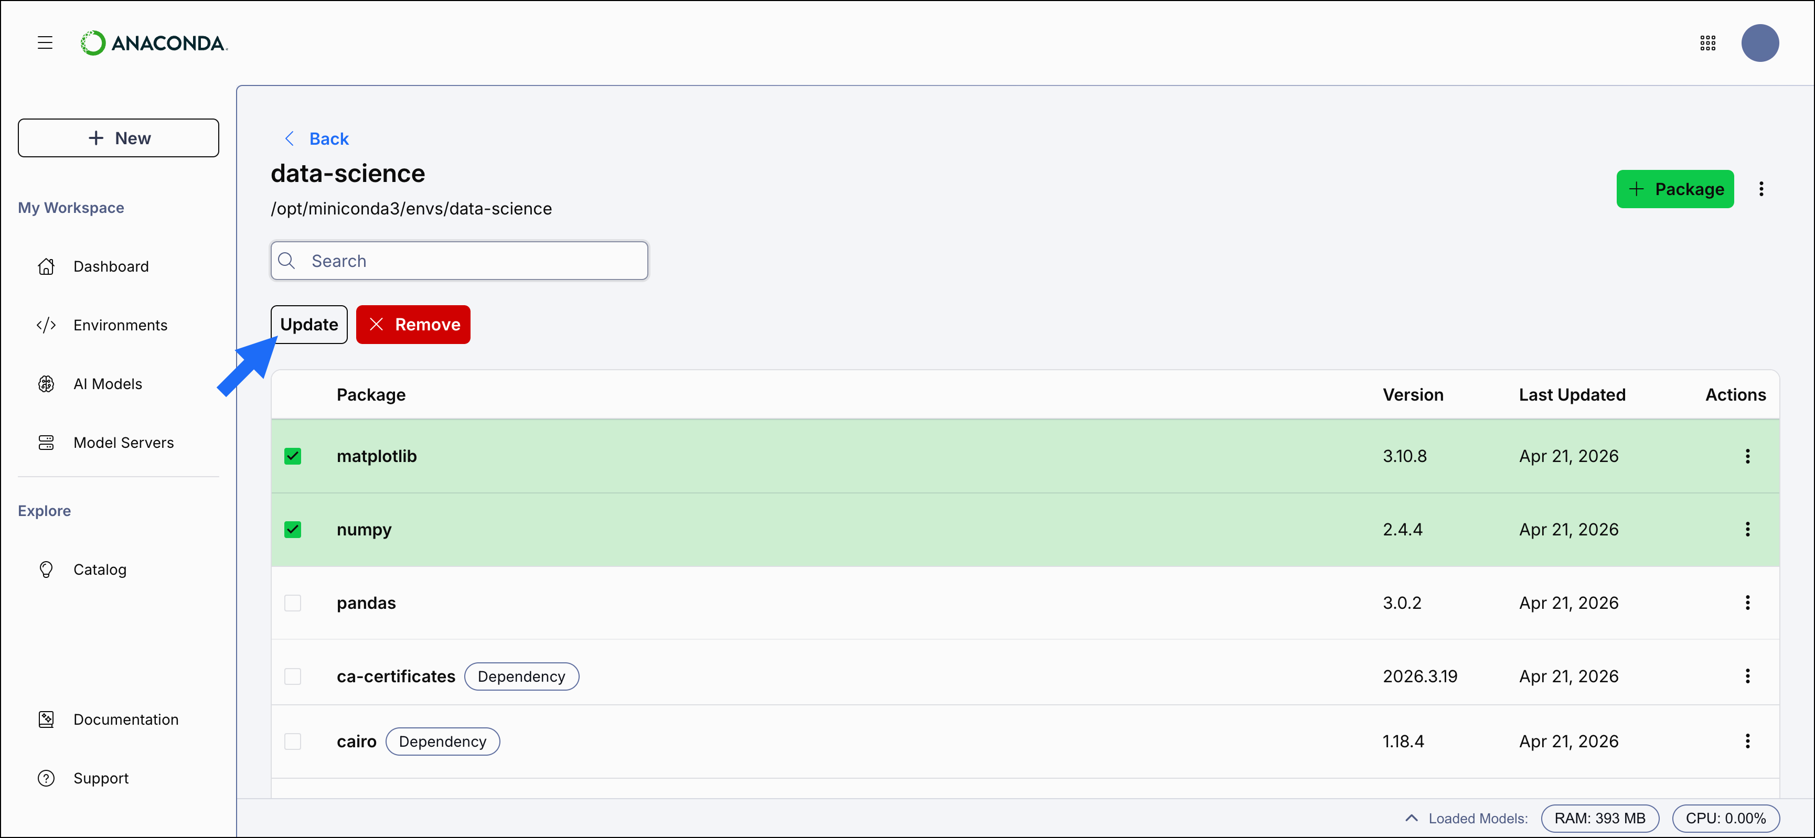The width and height of the screenshot is (1815, 838).
Task: Check the cairo package checkbox
Action: click(292, 741)
